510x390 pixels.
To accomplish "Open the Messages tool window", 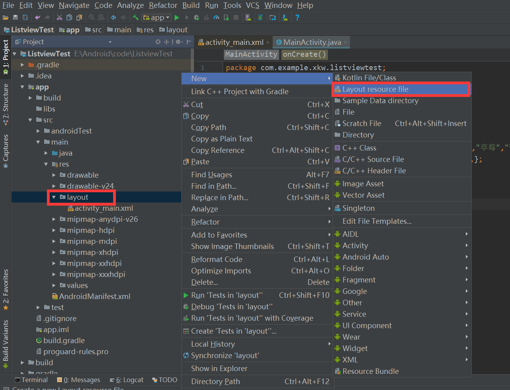I will 78,380.
